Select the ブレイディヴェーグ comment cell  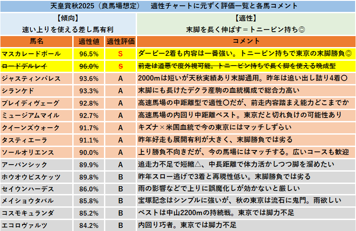tap(245, 103)
